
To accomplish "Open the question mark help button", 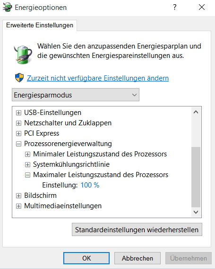I will click(x=174, y=7).
